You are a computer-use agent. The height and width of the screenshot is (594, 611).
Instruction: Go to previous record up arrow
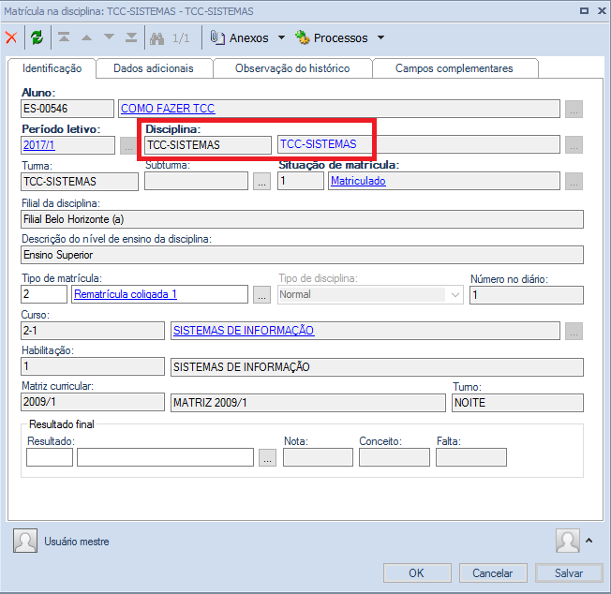pos(86,37)
